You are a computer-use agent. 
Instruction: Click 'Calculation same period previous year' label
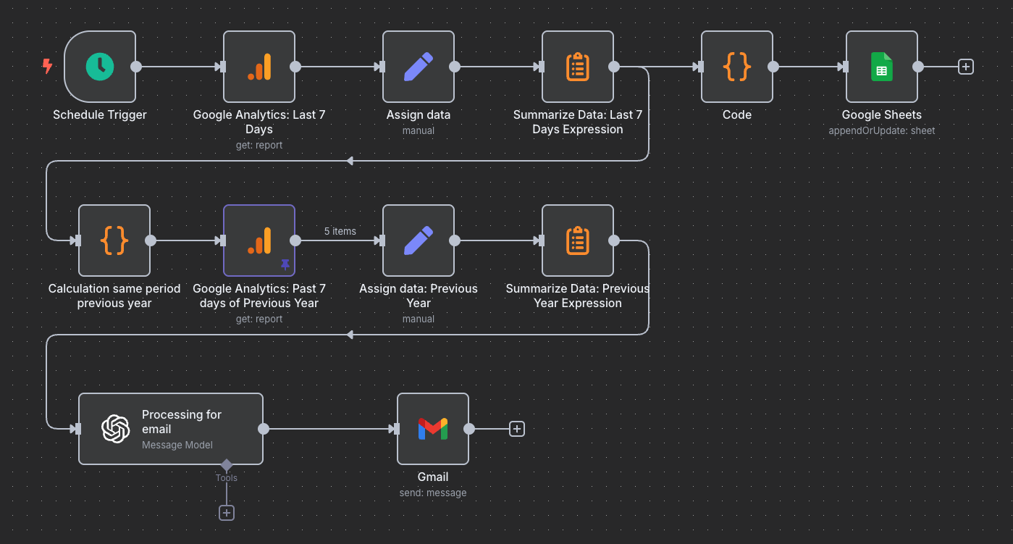tap(114, 296)
